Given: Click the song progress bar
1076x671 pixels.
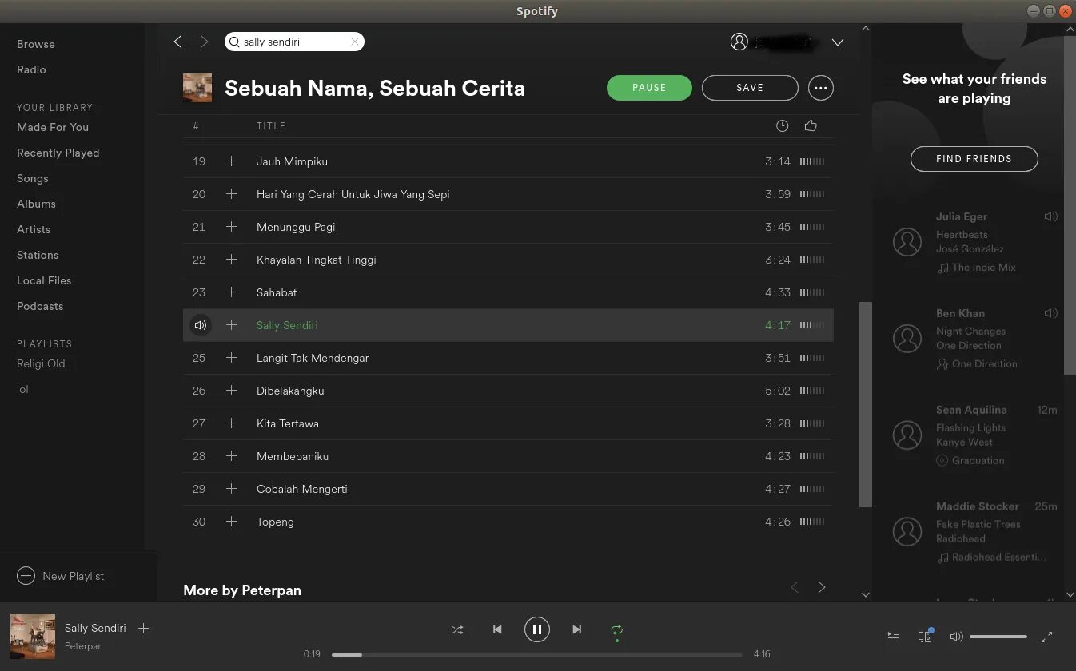Looking at the screenshot, I should (538, 654).
